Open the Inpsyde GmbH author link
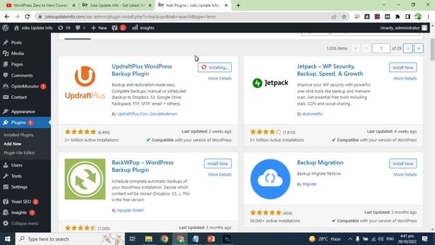Image resolution: width=435 pixels, height=245 pixels. pos(130,210)
